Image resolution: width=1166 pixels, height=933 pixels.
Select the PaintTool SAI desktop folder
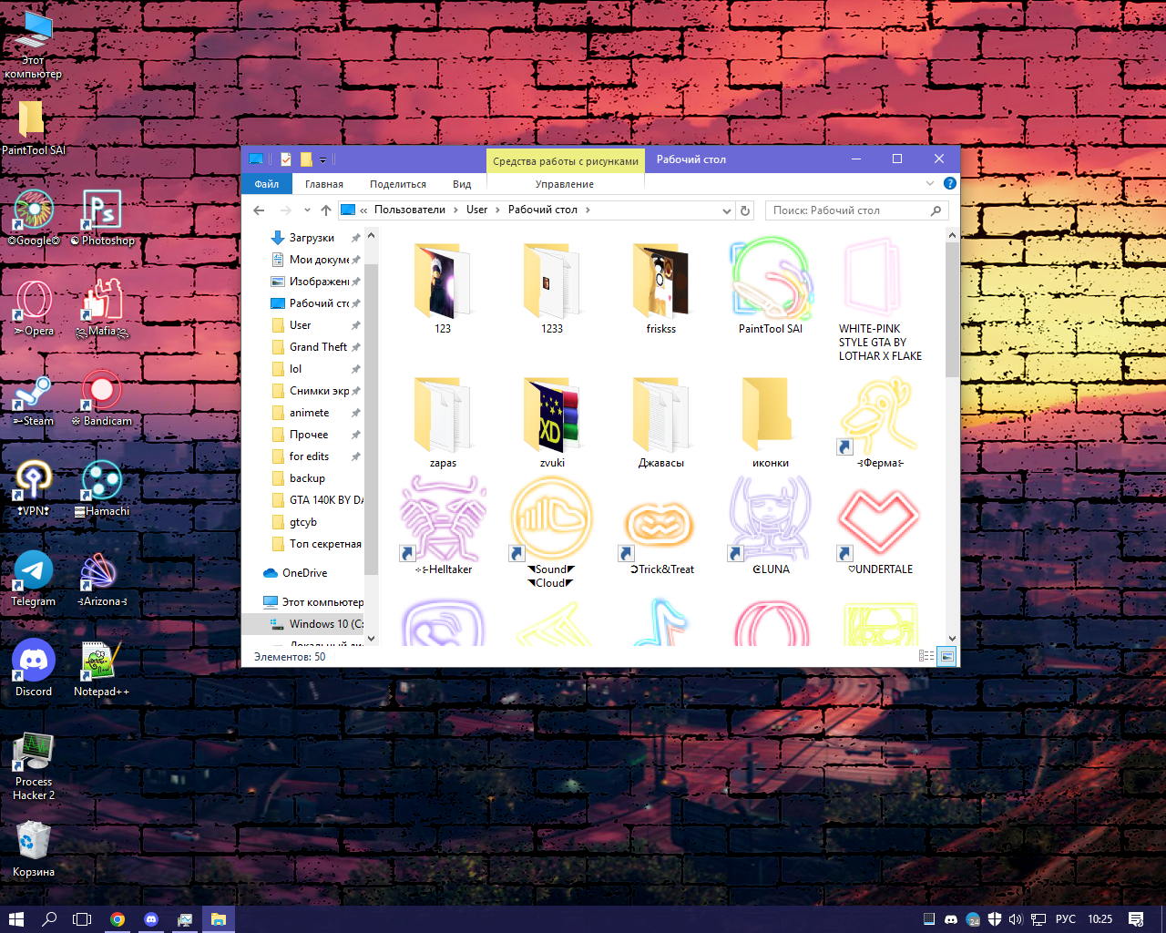[34, 127]
